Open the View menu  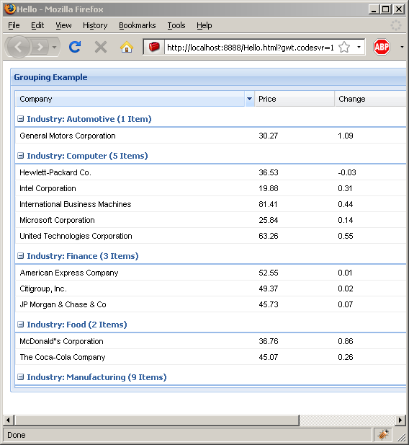pos(63,25)
